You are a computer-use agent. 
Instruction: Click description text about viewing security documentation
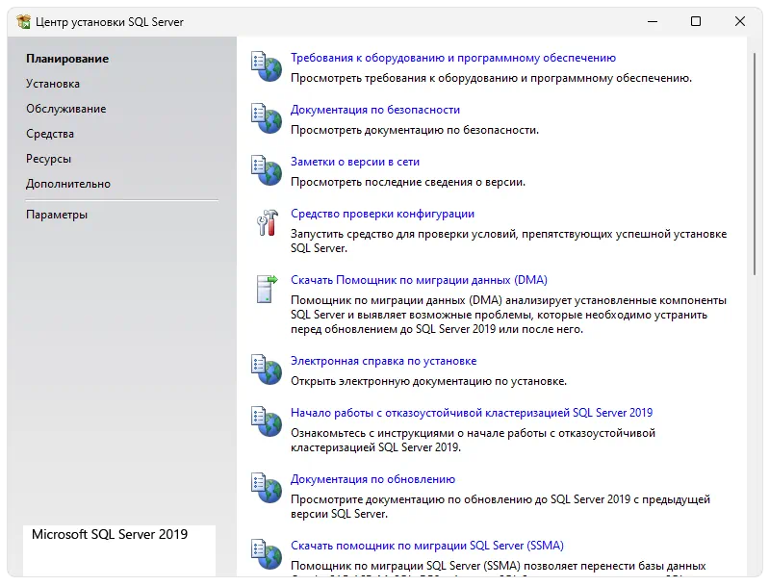[x=415, y=130]
